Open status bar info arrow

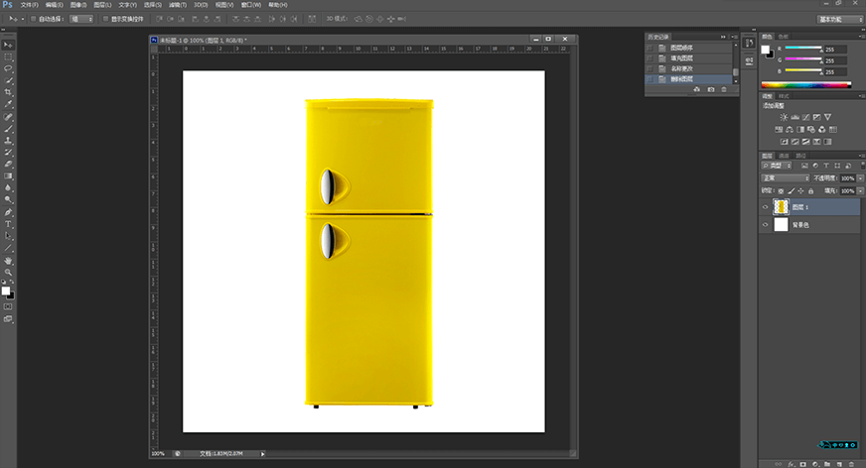pyautogui.click(x=262, y=454)
